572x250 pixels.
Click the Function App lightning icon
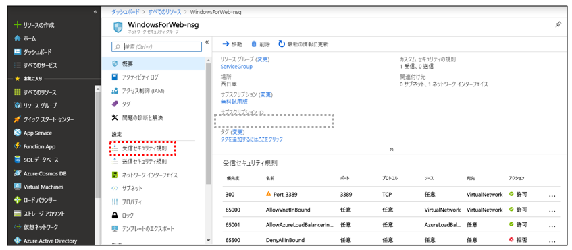click(x=17, y=146)
